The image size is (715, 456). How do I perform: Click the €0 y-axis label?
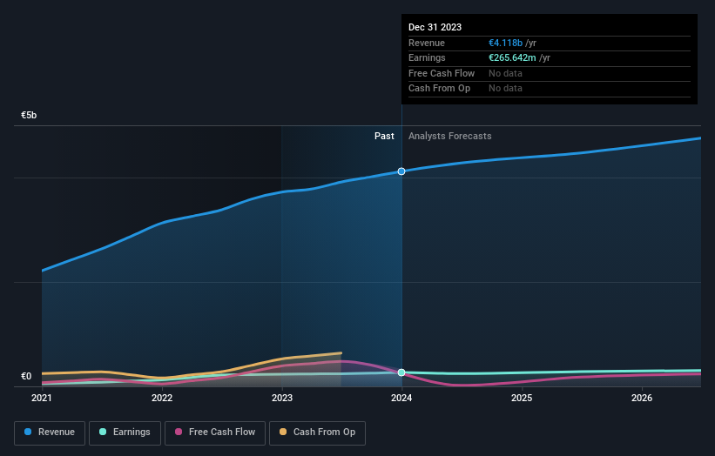tap(26, 376)
